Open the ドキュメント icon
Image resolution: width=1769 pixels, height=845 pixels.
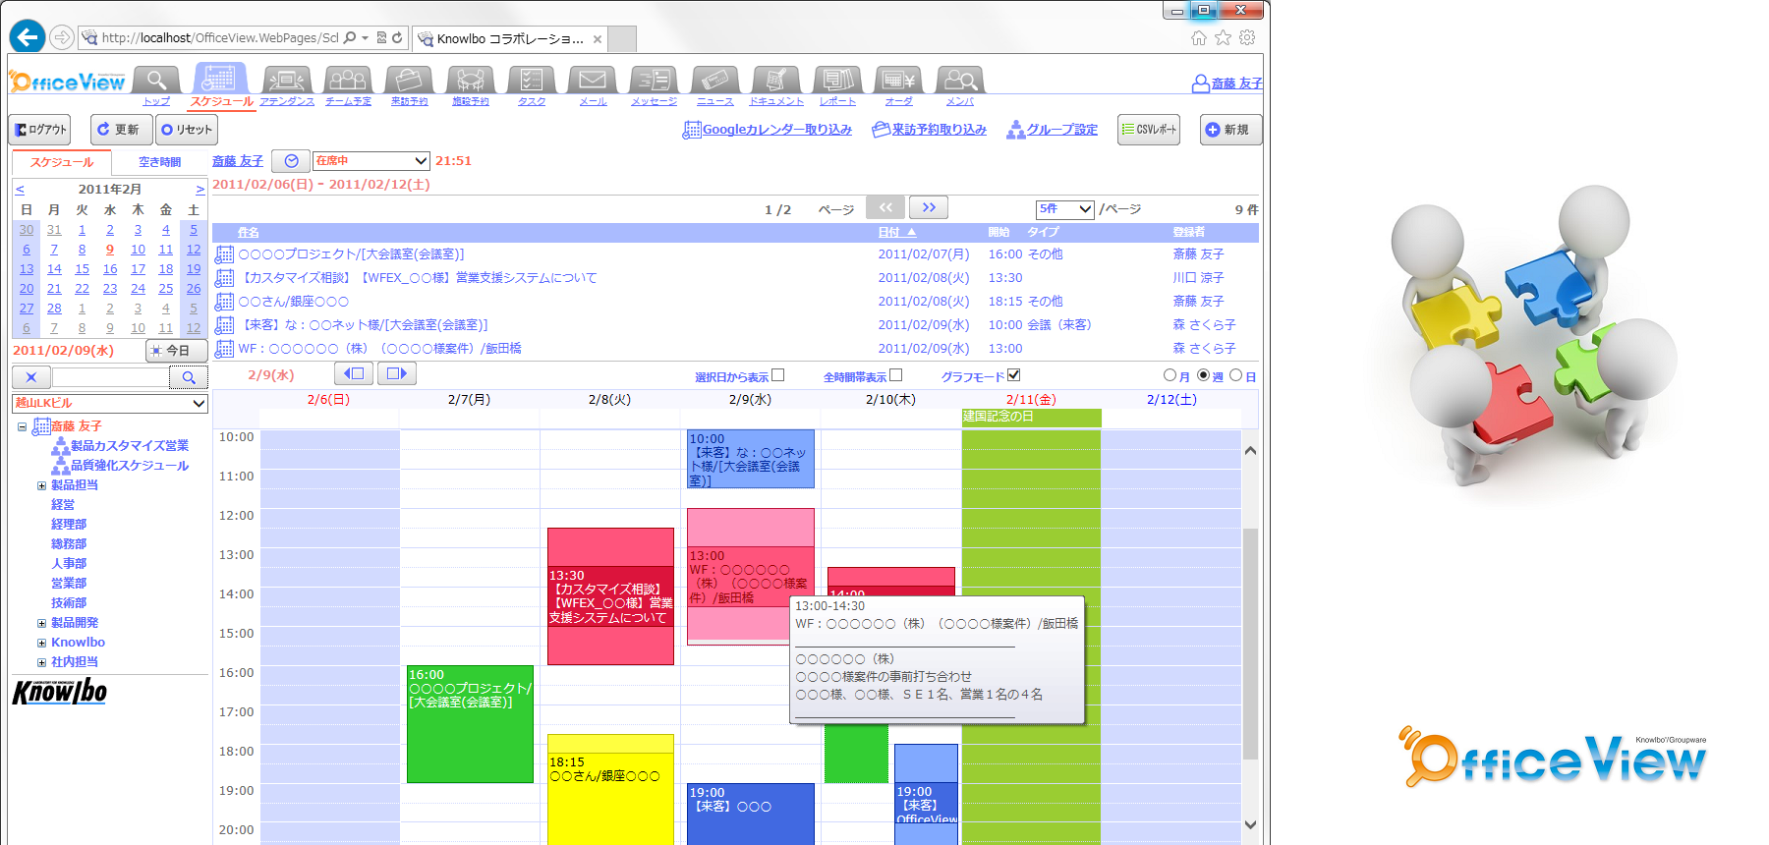(776, 80)
